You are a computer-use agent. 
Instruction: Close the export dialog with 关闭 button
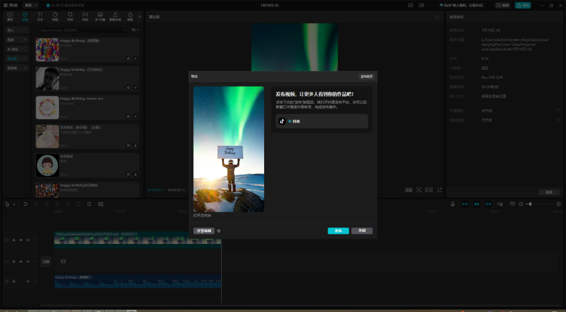(362, 231)
